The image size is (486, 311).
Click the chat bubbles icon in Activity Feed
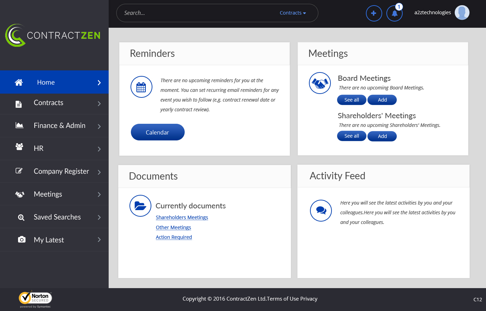[x=321, y=210]
